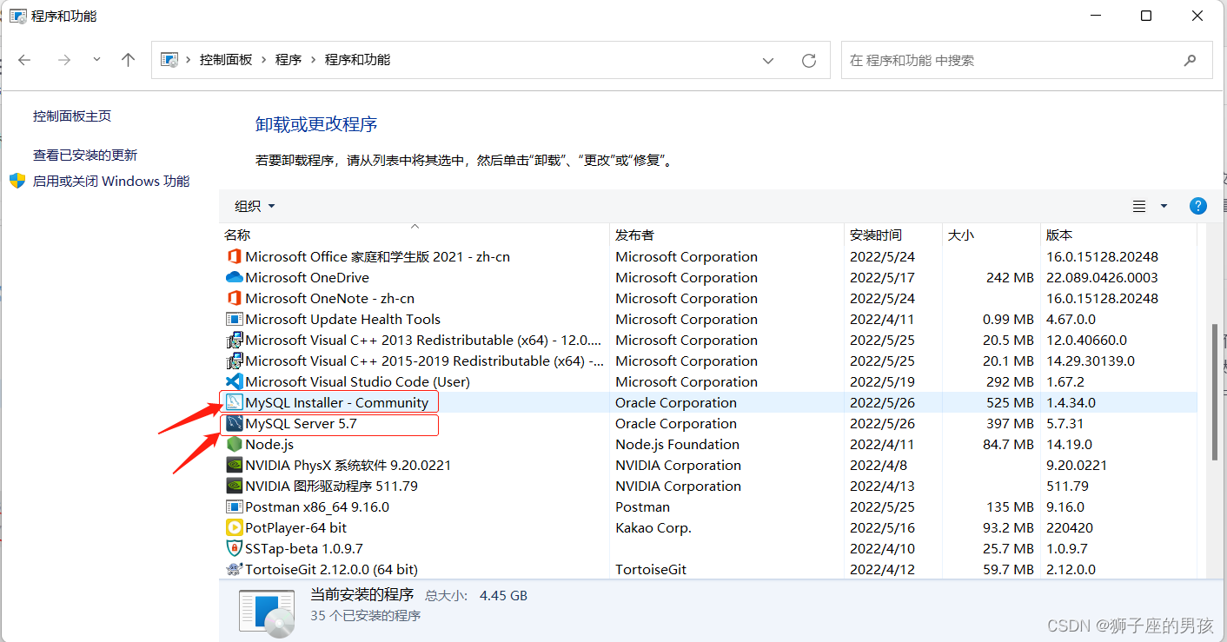Click Node.js Foundation publisher cell

[677, 444]
